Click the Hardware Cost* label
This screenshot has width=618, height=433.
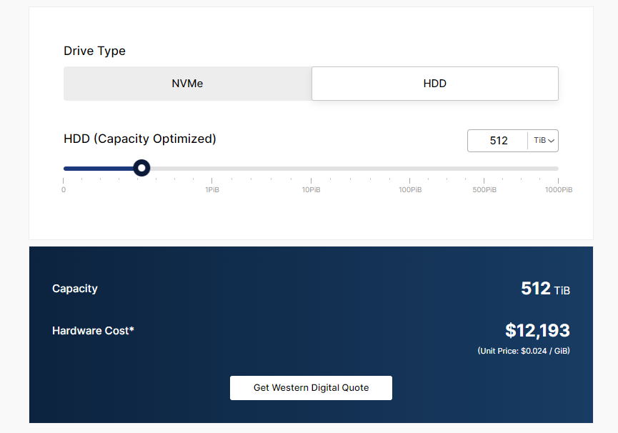click(93, 331)
